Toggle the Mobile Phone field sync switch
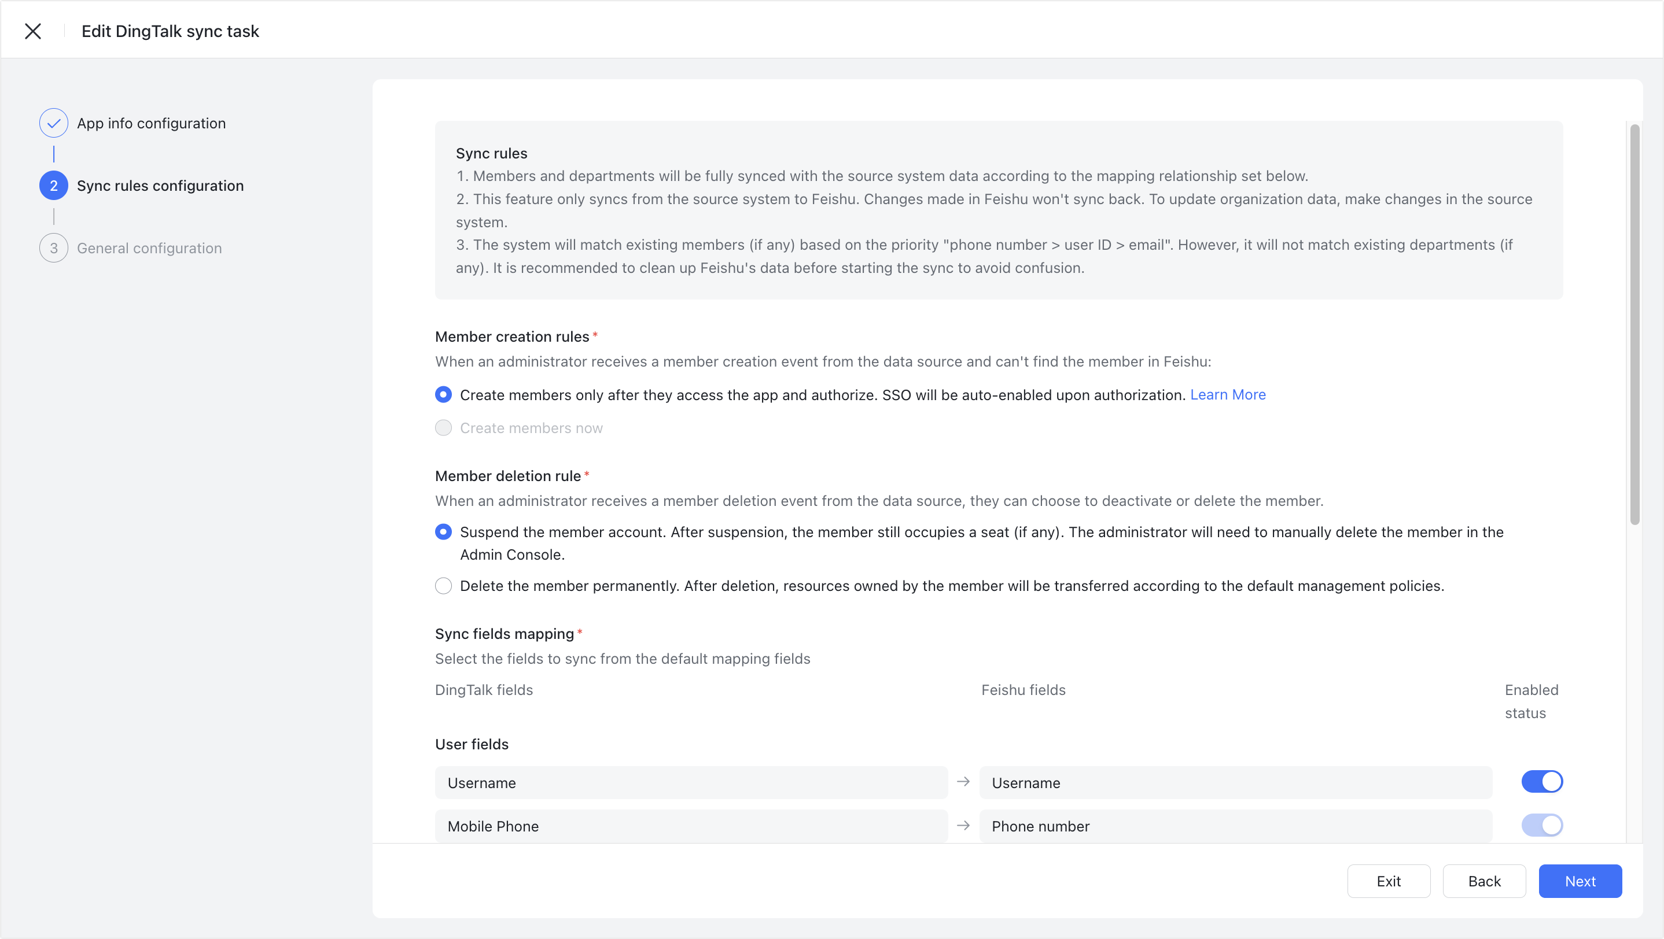The height and width of the screenshot is (939, 1664). tap(1542, 825)
